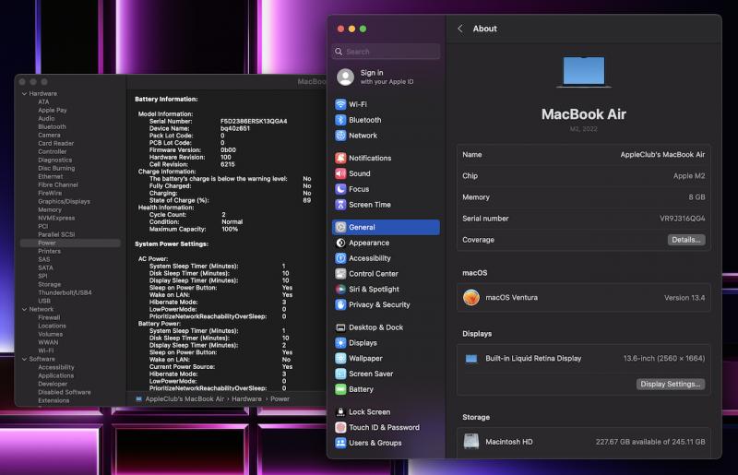This screenshot has height=475, width=738.
Task: Open Display Settings button
Action: coord(671,384)
